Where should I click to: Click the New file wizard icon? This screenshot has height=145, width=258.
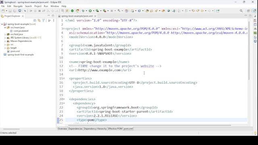pos(3,11)
